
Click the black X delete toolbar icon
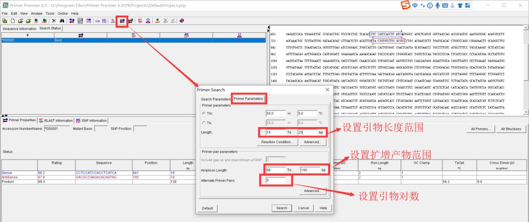[54, 21]
